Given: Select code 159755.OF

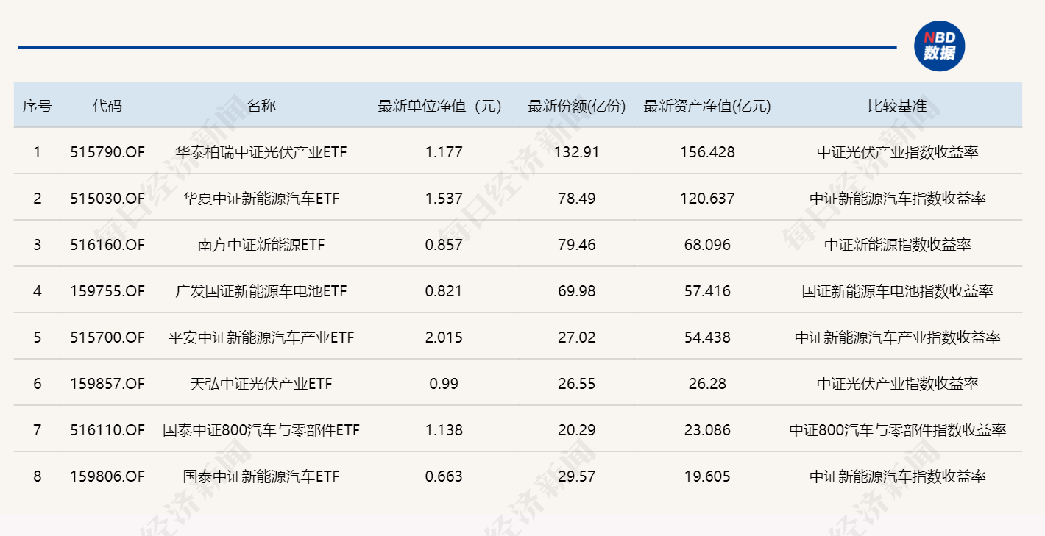Looking at the screenshot, I should click(107, 291).
